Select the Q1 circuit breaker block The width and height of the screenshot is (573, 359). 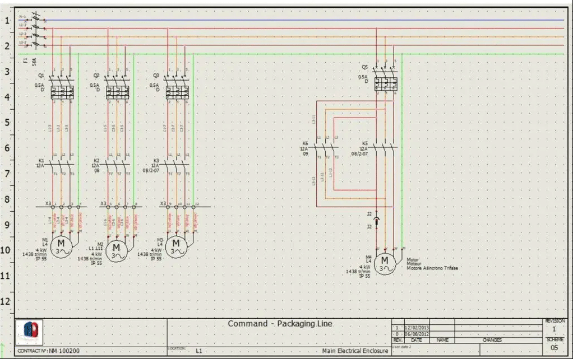coord(61,91)
